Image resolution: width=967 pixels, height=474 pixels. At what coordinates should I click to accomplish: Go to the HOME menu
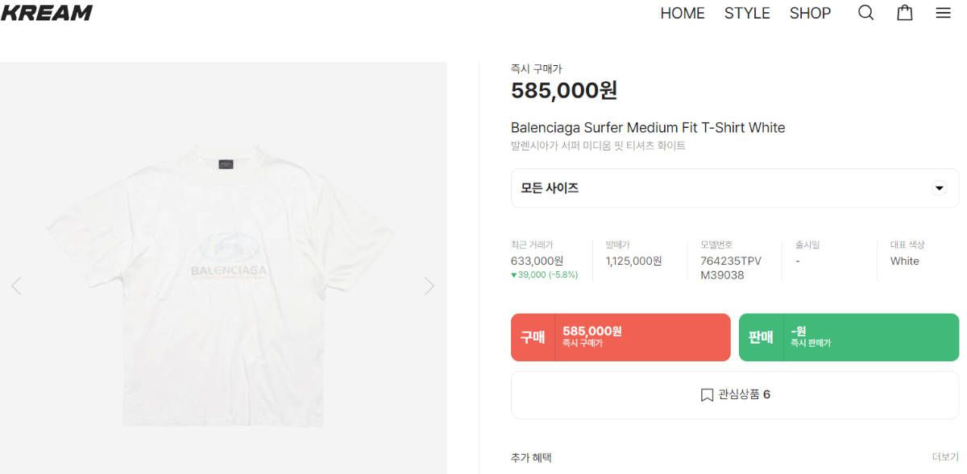point(683,13)
